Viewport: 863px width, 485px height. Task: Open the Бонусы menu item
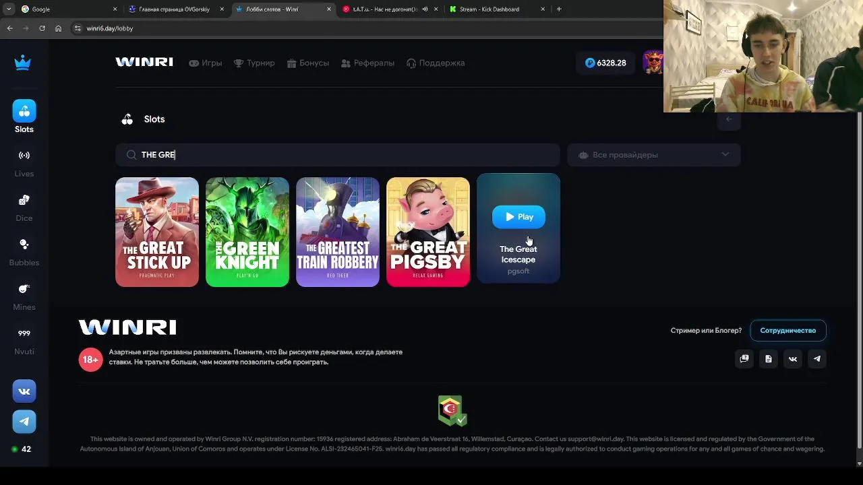[x=308, y=63]
